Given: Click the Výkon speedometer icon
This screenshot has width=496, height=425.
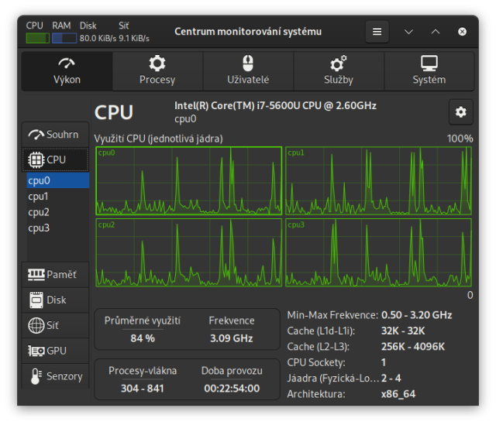Looking at the screenshot, I should pos(67,63).
